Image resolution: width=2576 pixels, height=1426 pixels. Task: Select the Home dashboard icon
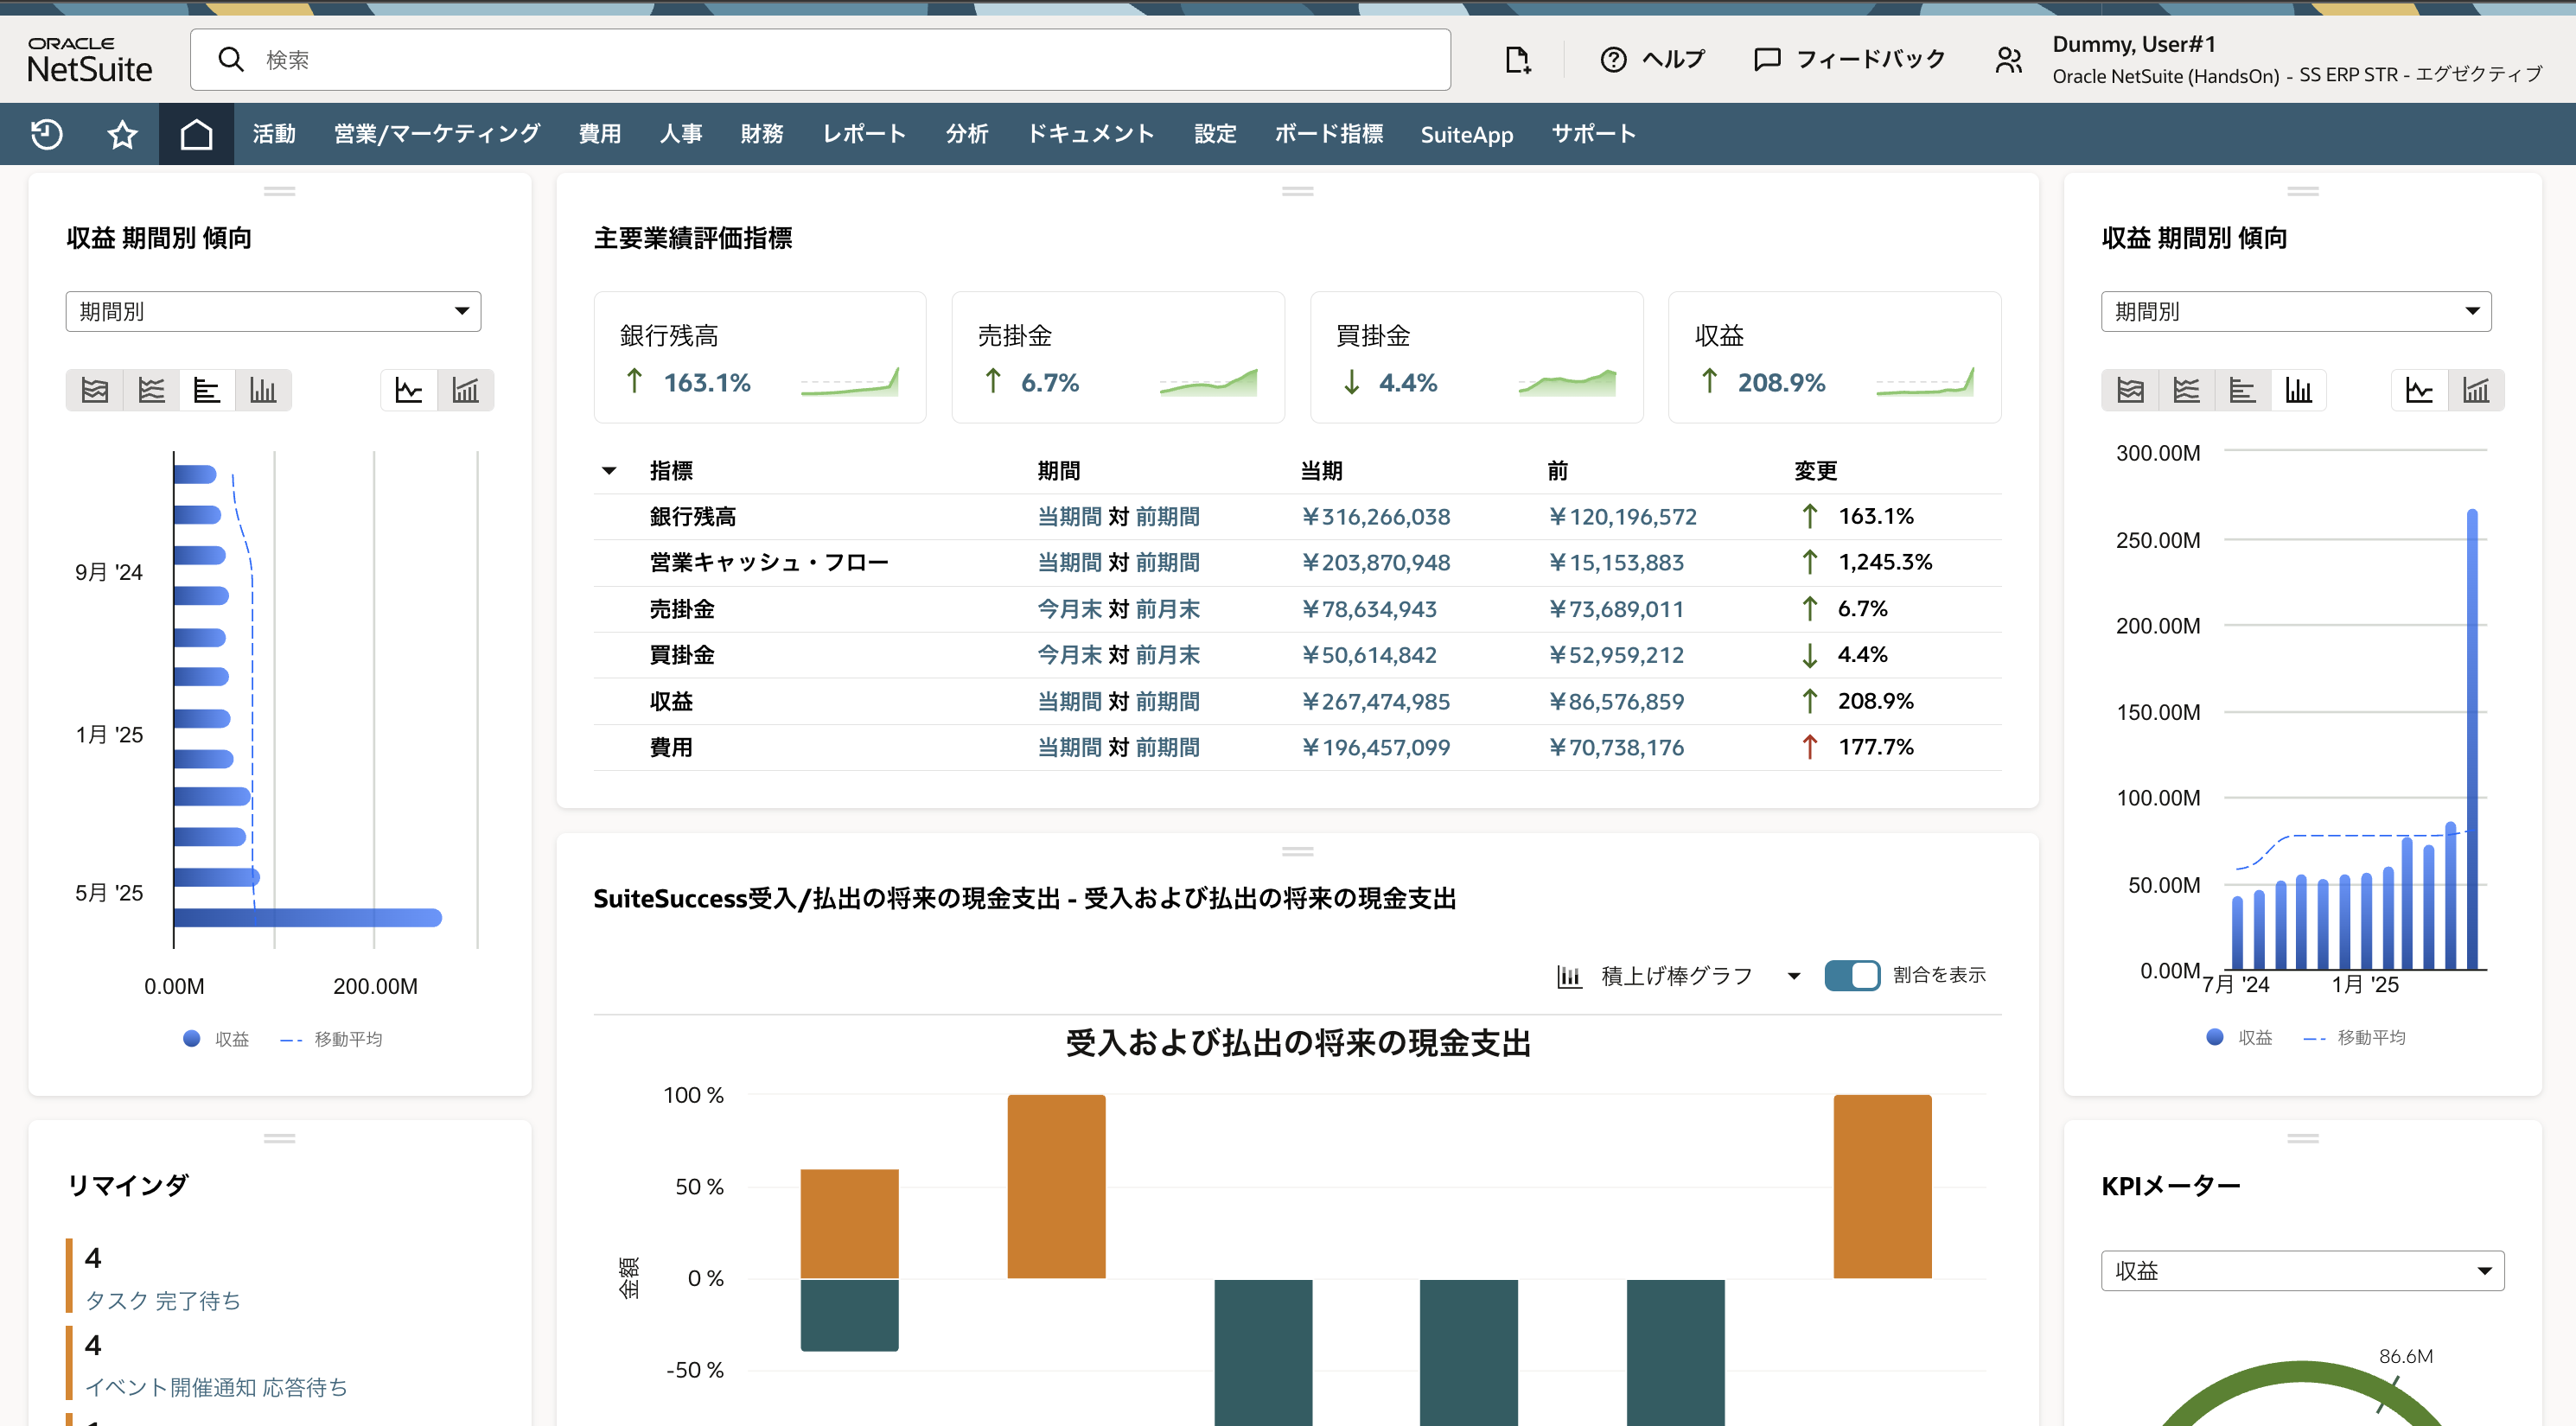(x=196, y=134)
